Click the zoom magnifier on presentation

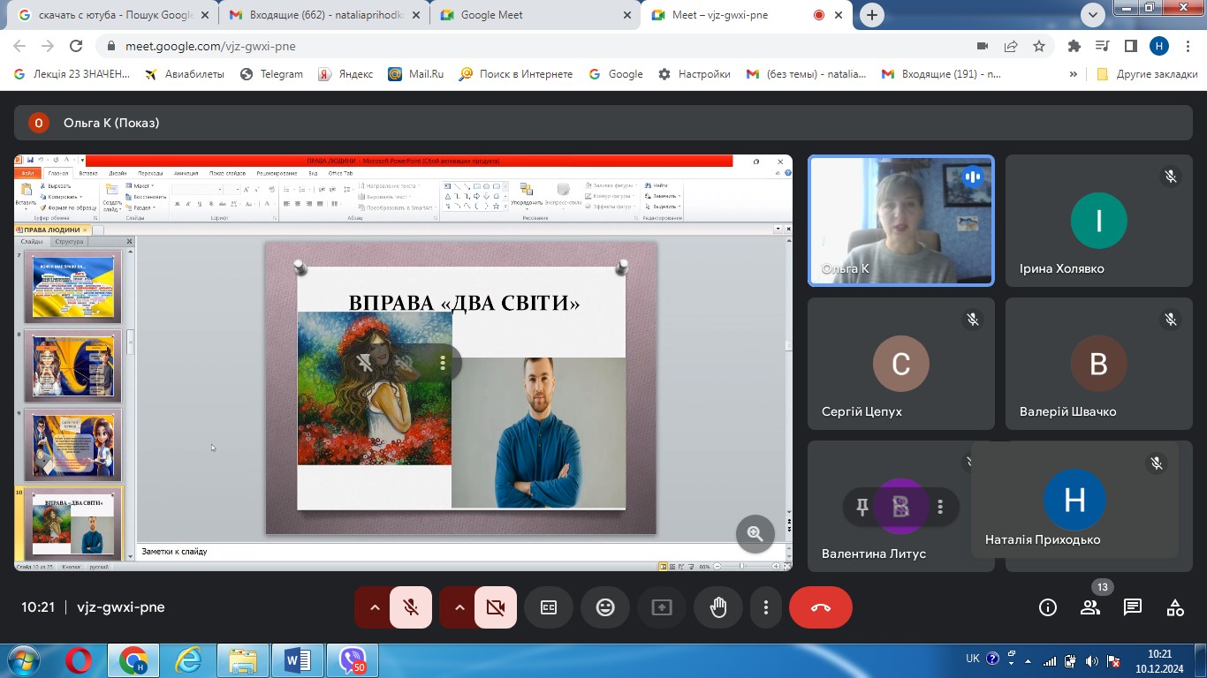tap(755, 533)
